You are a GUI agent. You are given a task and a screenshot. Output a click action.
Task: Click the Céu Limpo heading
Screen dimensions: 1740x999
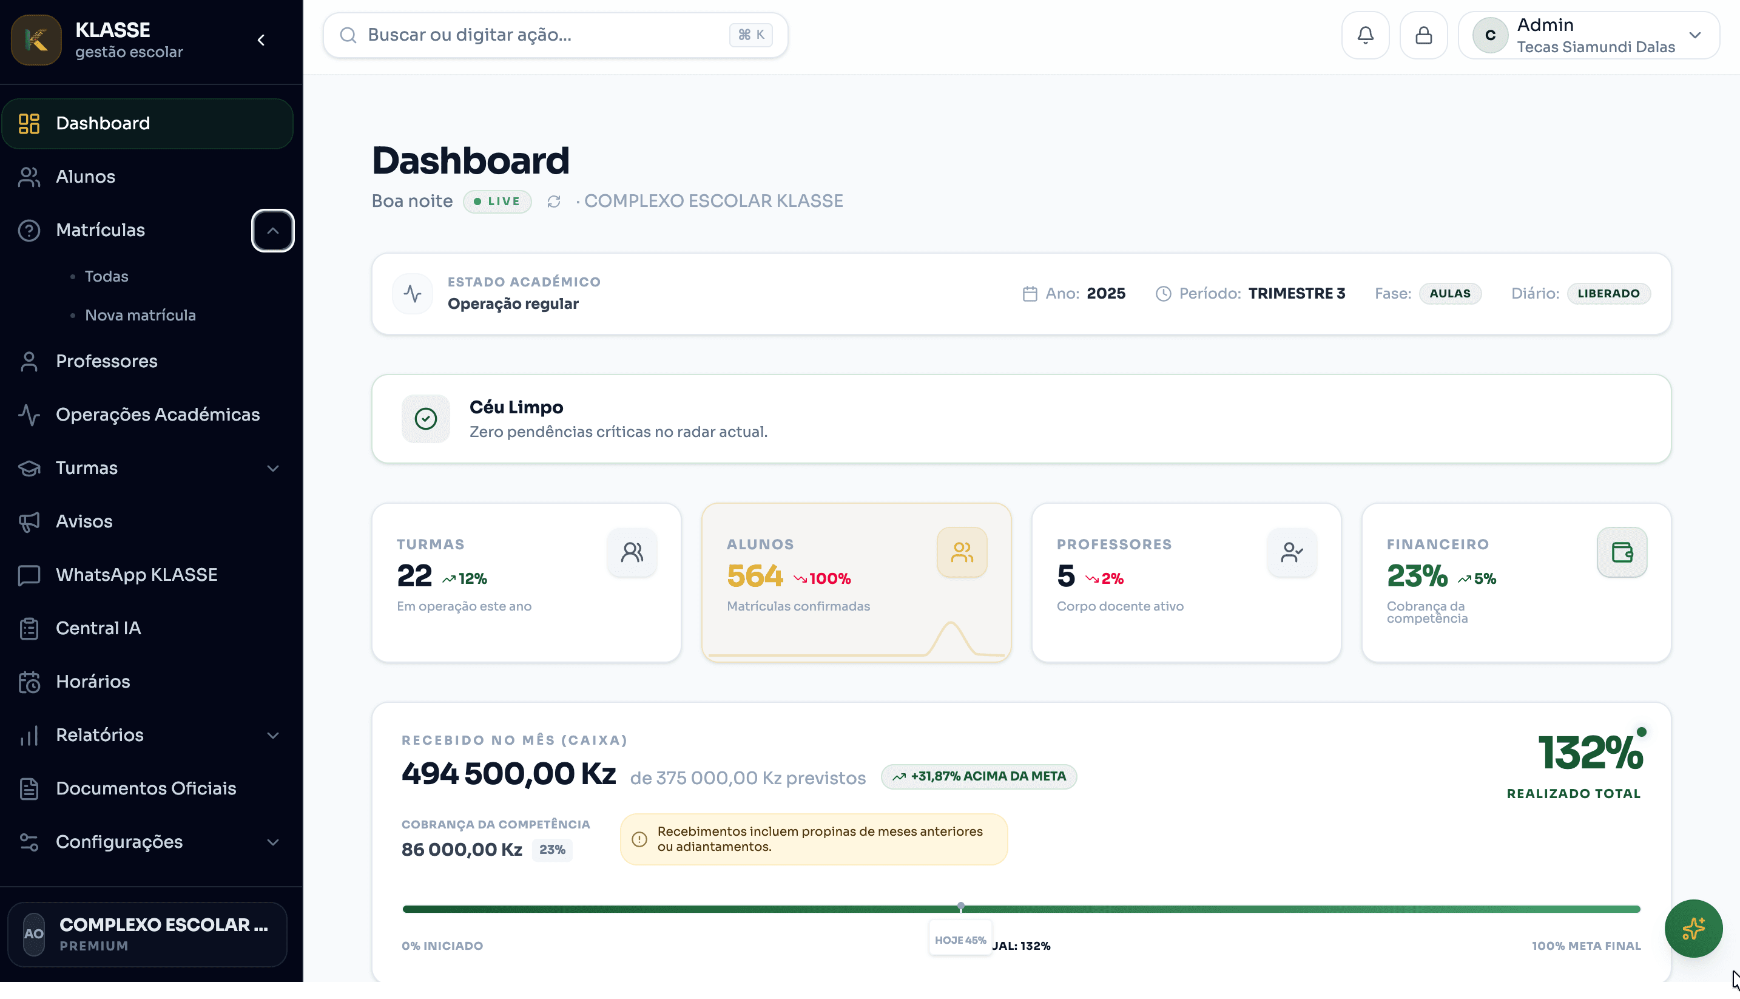[x=516, y=408]
